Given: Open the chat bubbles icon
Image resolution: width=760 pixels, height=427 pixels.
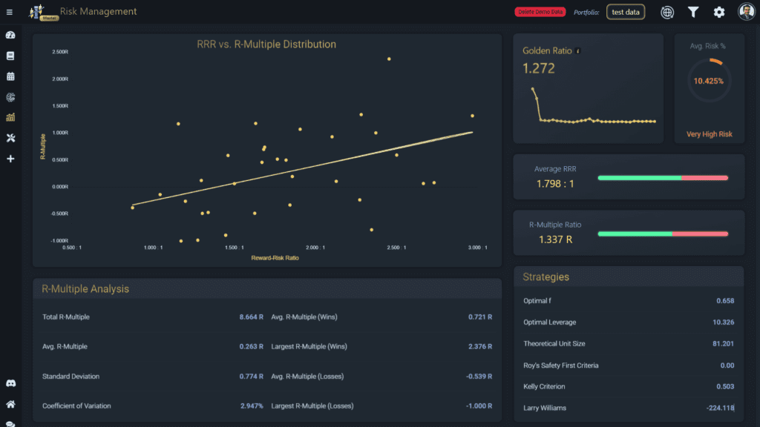Looking at the screenshot, I should tap(10, 423).
